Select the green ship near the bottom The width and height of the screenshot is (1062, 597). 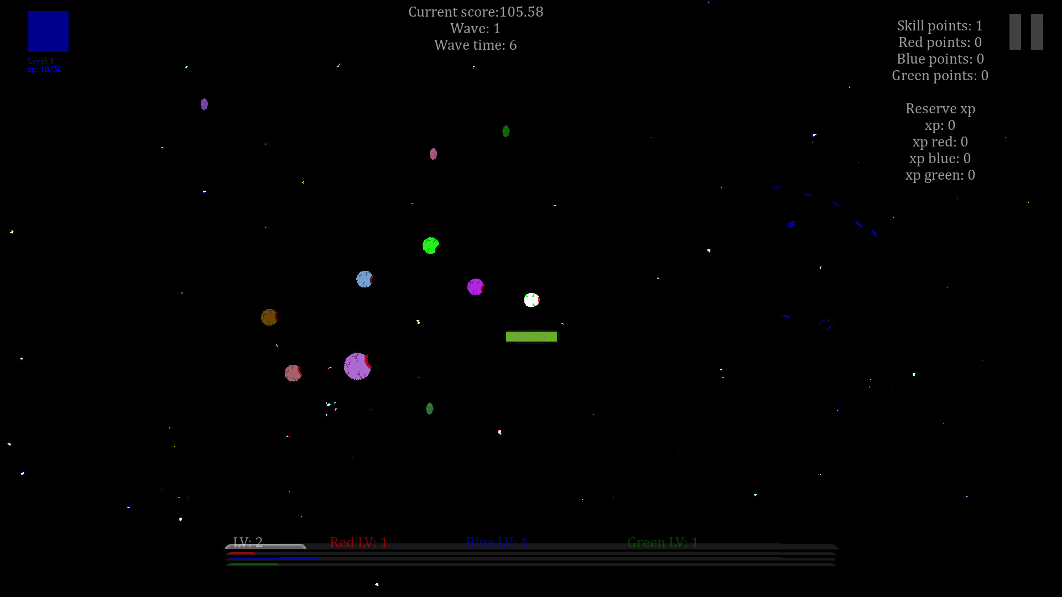tap(430, 409)
